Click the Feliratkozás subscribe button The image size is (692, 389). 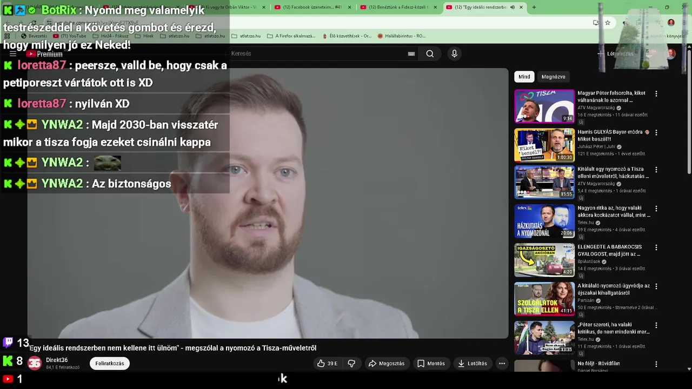tap(110, 364)
